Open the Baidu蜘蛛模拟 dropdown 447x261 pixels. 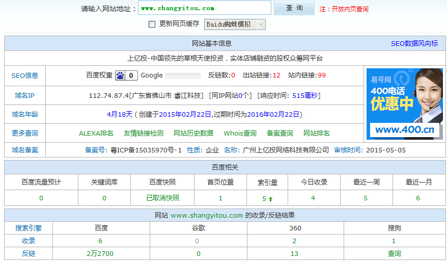[235, 24]
